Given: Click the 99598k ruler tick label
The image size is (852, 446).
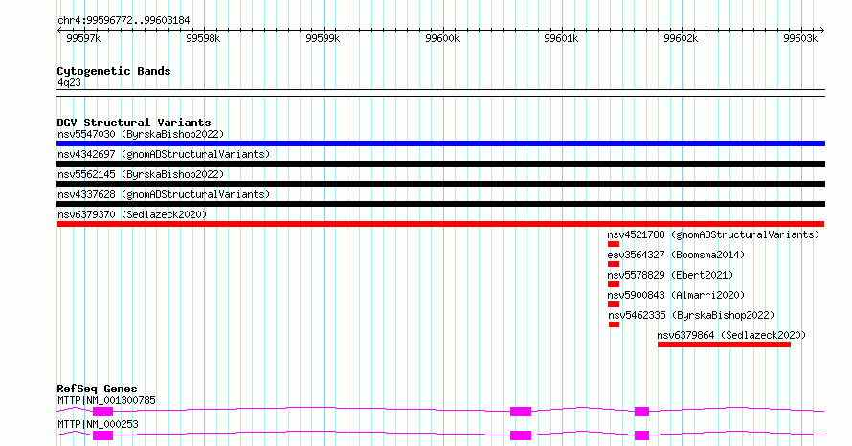Looking at the screenshot, I should pos(203,38).
